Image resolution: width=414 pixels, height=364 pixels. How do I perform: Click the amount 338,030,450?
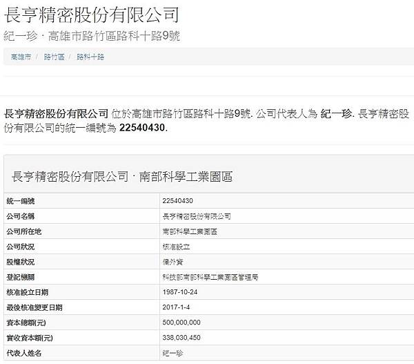(x=181, y=338)
